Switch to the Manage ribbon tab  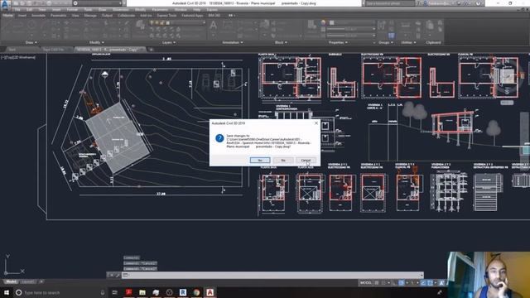click(90, 16)
